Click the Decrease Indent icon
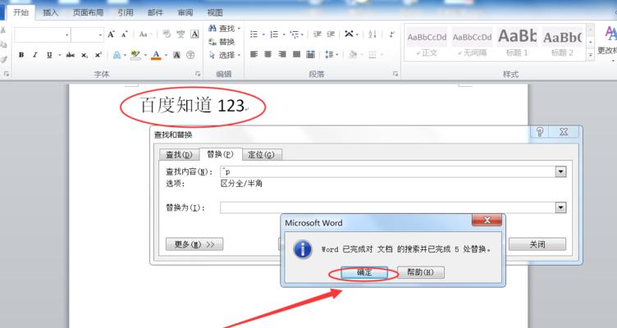The image size is (617, 328). [x=318, y=34]
